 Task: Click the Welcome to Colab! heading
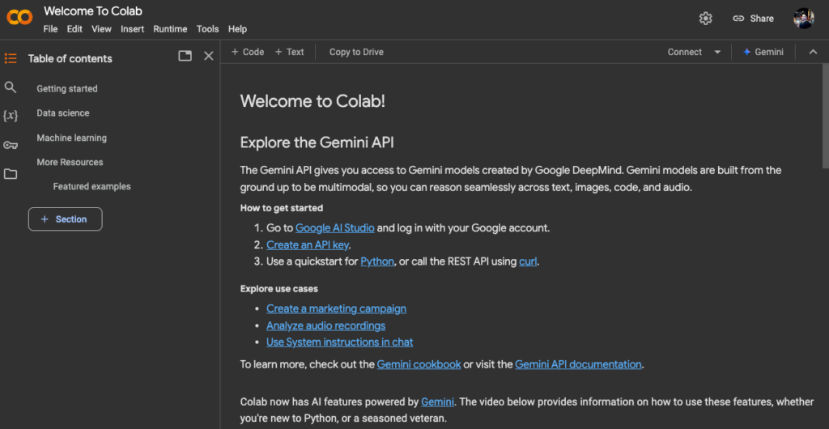(313, 101)
